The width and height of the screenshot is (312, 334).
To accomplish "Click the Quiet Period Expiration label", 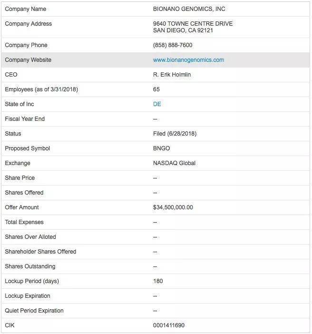I will (x=34, y=311).
